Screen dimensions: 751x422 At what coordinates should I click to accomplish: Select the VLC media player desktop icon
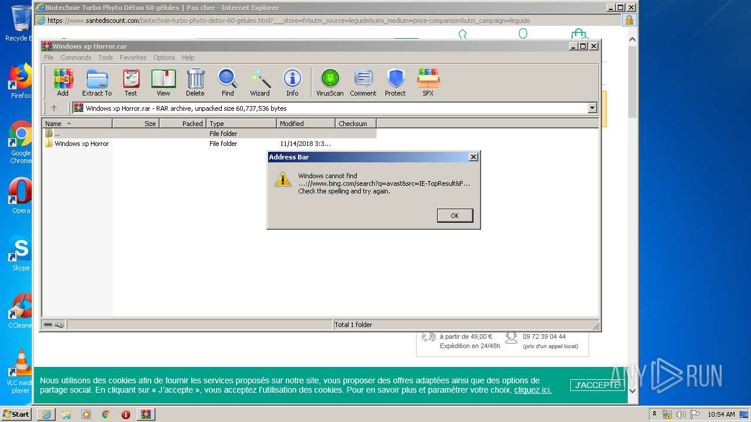(21, 372)
